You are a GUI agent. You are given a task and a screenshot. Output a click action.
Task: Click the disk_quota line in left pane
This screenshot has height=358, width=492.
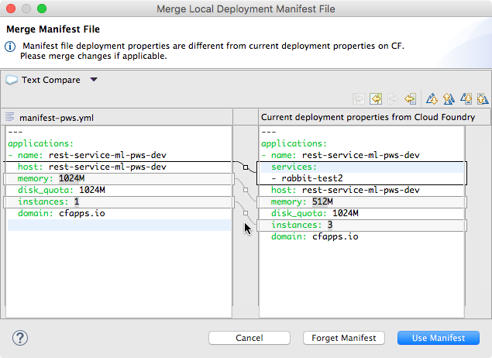pyautogui.click(x=119, y=190)
